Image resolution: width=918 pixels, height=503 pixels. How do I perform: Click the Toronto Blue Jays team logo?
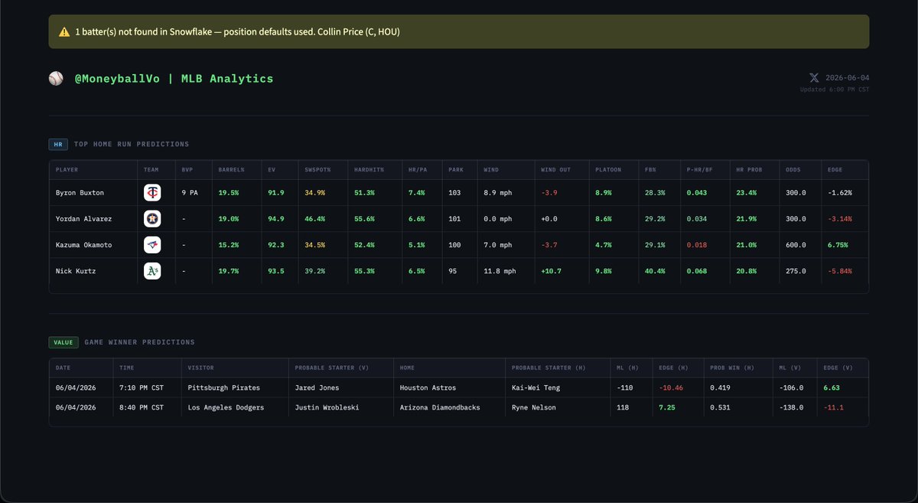(152, 245)
